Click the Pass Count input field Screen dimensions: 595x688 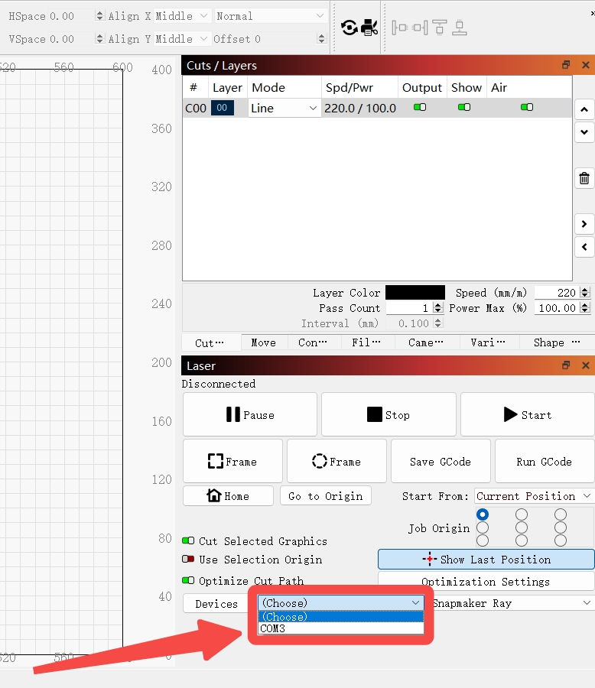409,308
